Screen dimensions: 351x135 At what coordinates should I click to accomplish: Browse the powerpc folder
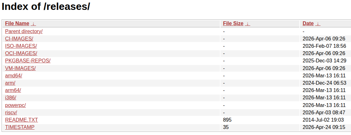16,105
